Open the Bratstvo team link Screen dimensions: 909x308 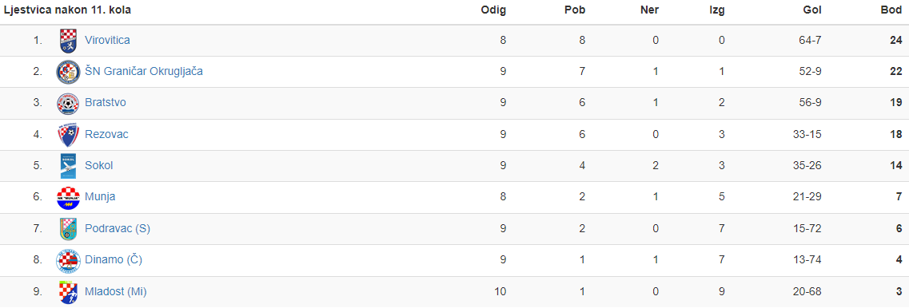coord(105,103)
